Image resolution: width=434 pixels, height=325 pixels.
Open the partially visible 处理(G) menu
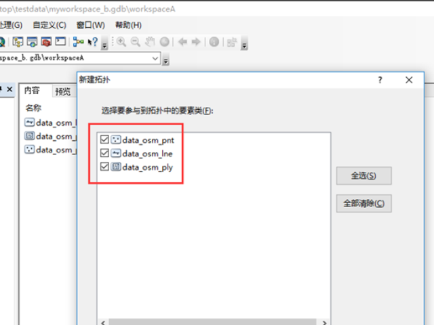(x=11, y=25)
